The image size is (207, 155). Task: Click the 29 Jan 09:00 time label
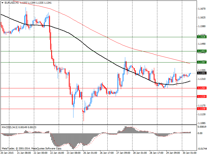tap(173, 153)
